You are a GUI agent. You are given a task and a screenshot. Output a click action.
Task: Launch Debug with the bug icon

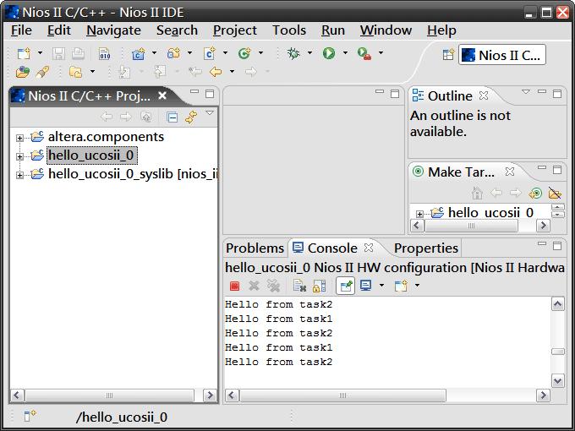click(x=293, y=53)
